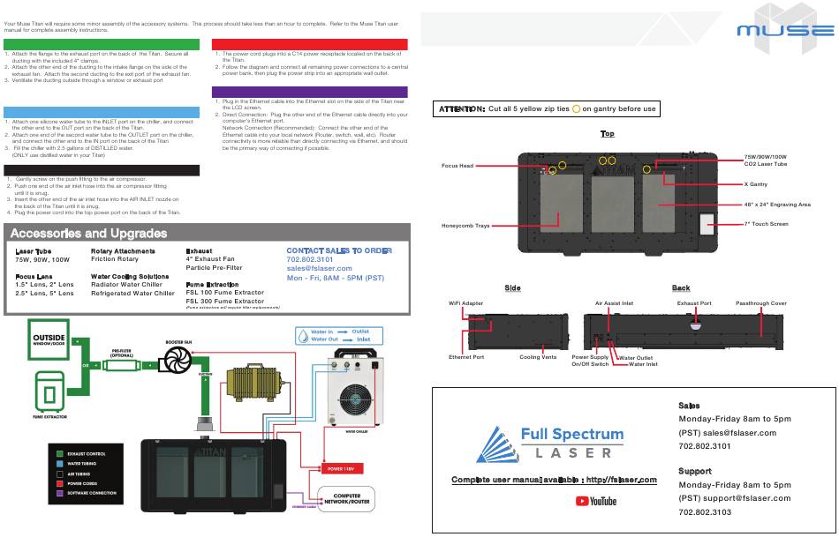Click the "FSL 100 Fume Extractor" item
839x537 pixels.
tap(224, 292)
